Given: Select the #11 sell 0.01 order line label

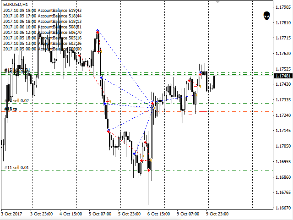Looking at the screenshot, I should (16, 168).
